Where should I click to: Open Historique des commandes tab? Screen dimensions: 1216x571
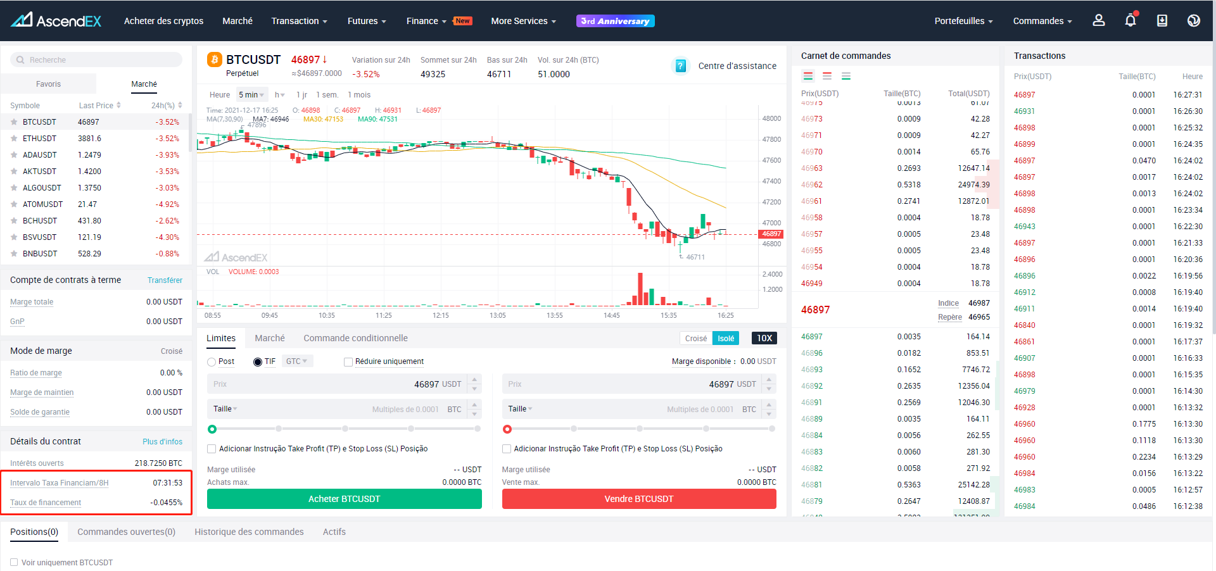pyautogui.click(x=249, y=532)
